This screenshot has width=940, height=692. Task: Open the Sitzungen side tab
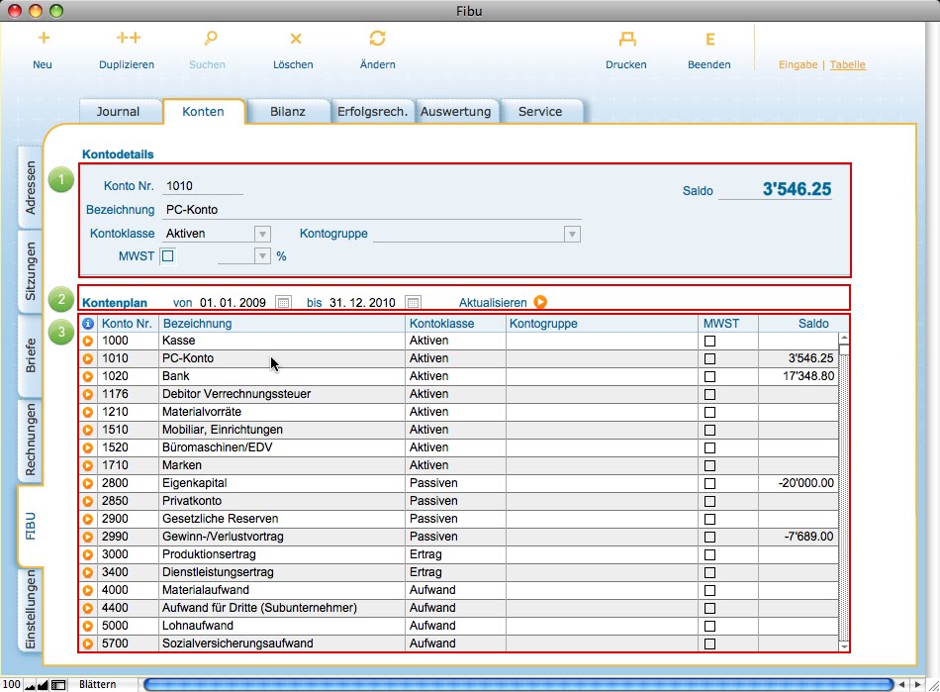[30, 271]
